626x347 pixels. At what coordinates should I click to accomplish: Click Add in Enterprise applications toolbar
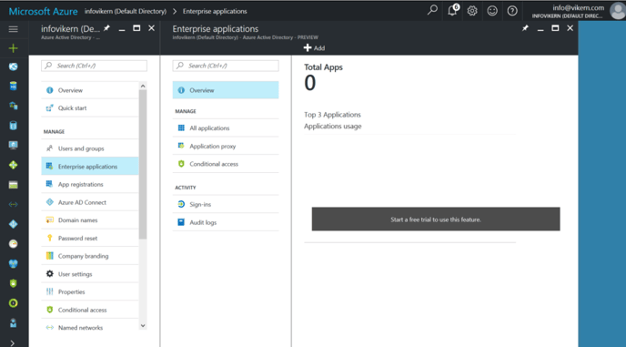click(x=314, y=48)
